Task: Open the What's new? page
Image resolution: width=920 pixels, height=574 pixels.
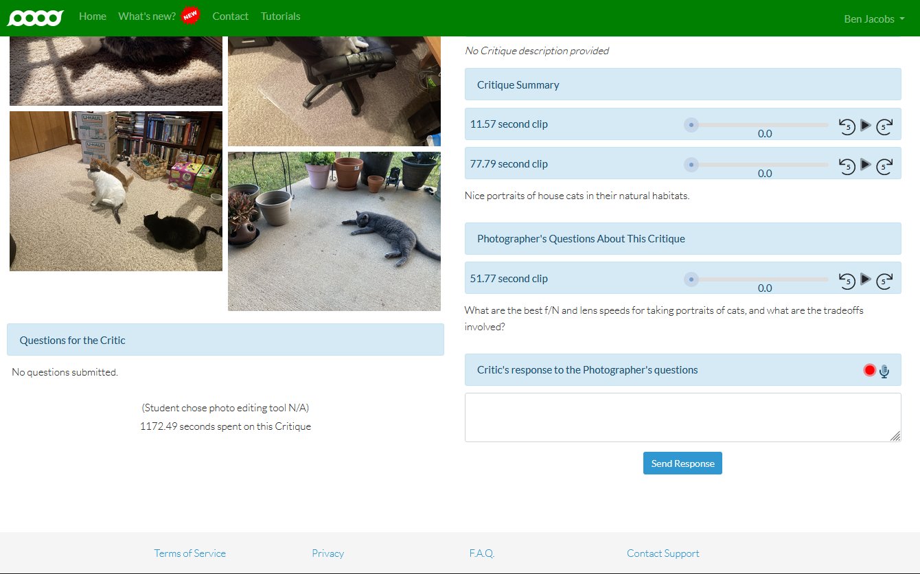Action: coord(147,16)
